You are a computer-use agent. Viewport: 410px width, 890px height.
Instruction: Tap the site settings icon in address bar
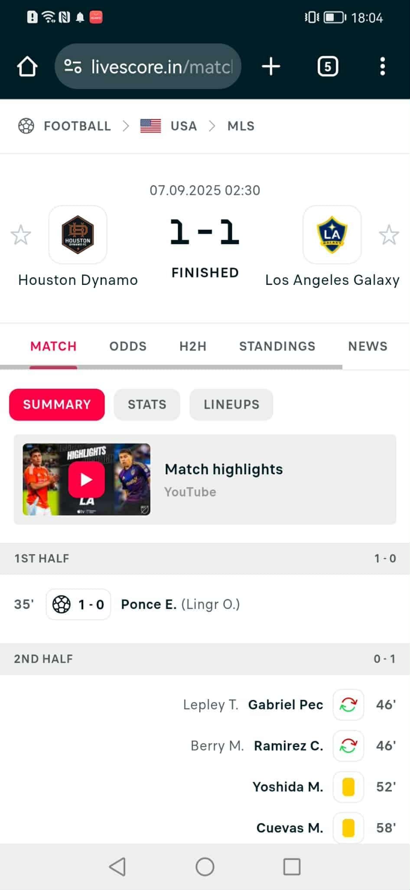pos(73,67)
